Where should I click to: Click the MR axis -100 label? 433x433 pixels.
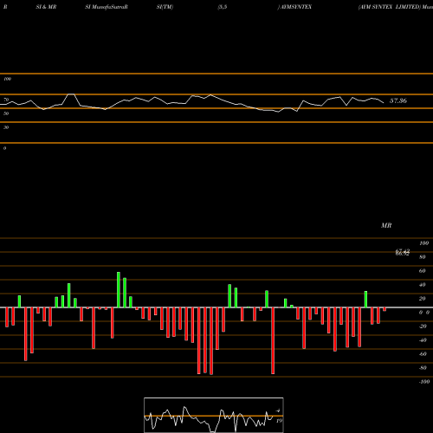pyautogui.click(x=424, y=382)
